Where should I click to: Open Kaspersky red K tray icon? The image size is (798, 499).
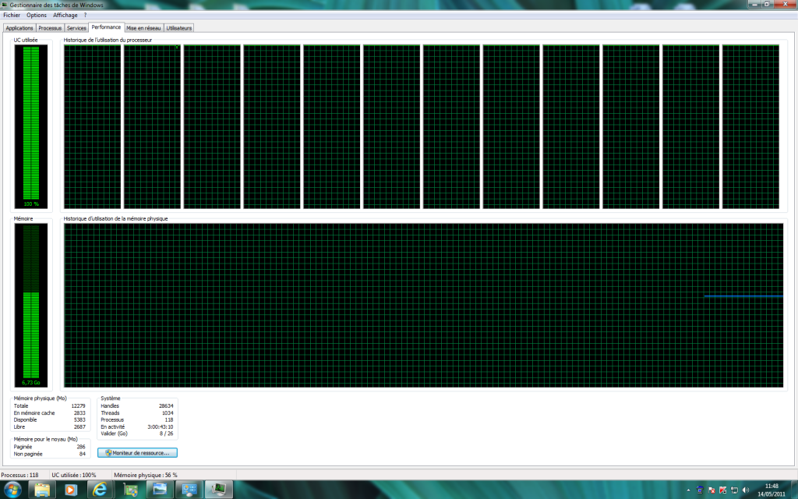(722, 490)
